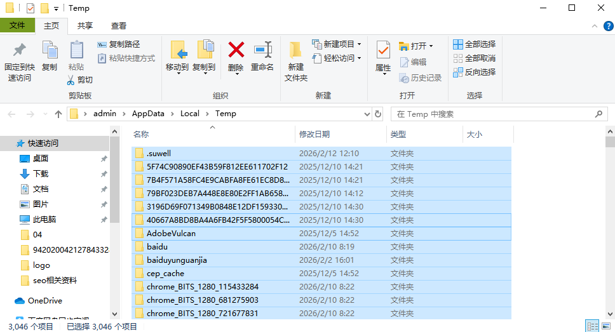This screenshot has height=332, width=615.
Task: Click navigation pane scrollbar down arrow
Action: point(114,314)
